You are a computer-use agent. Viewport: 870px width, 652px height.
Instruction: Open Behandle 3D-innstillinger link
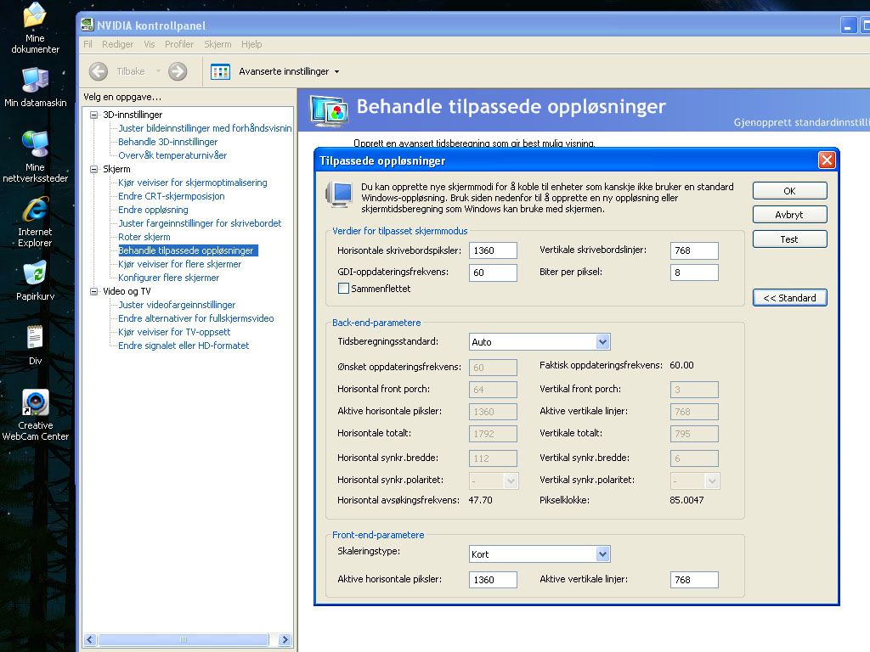167,142
